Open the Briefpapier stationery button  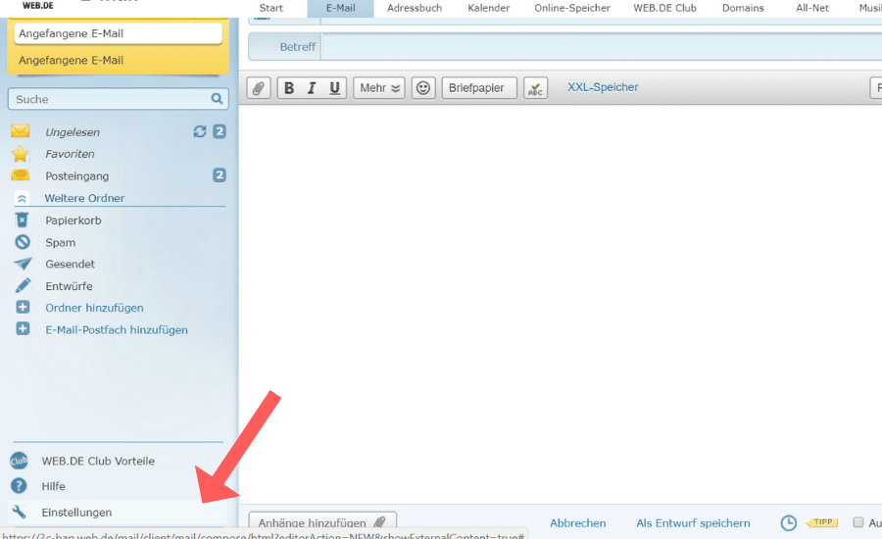pos(479,88)
